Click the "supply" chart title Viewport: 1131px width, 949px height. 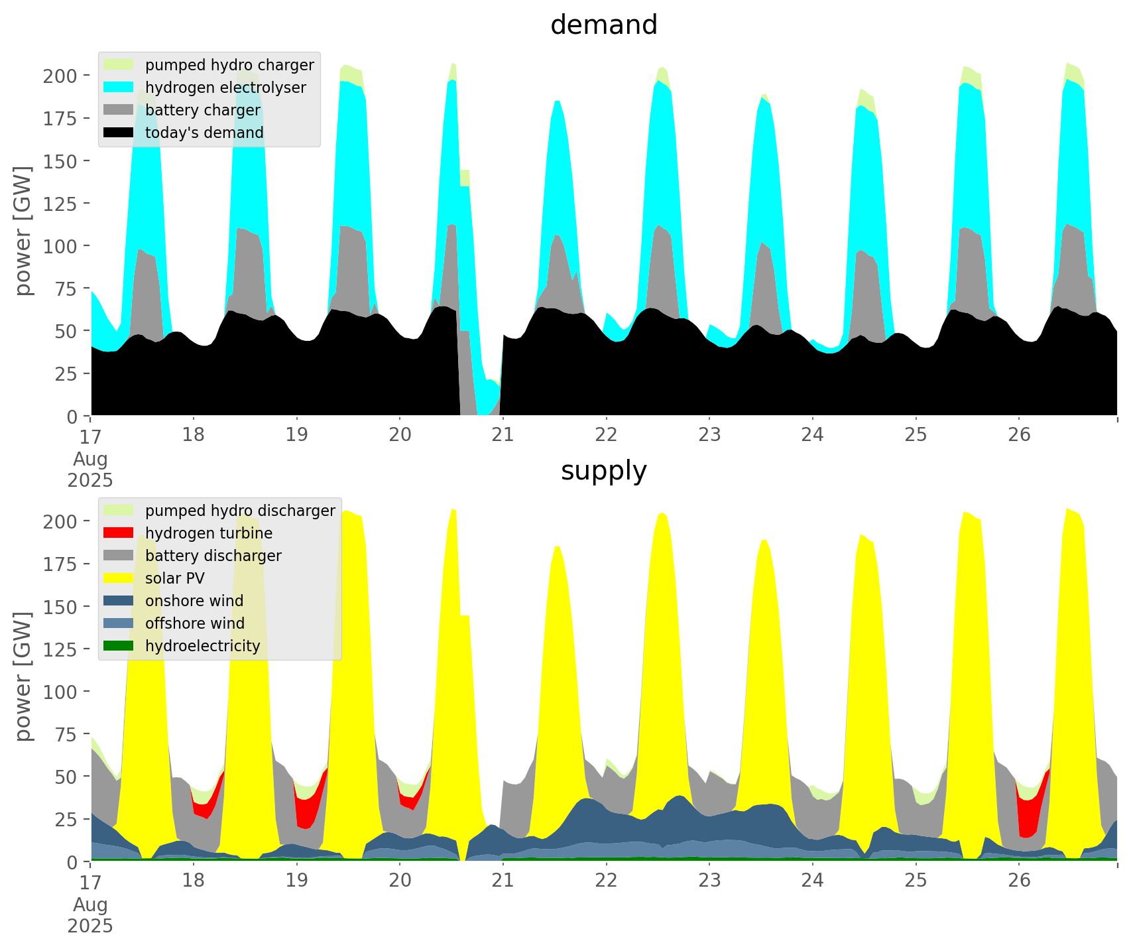click(603, 471)
